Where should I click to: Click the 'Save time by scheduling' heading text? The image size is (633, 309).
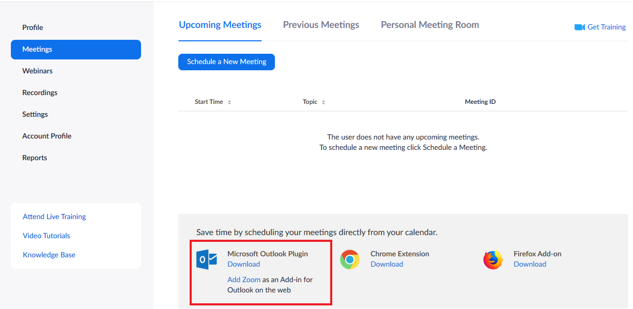(317, 233)
